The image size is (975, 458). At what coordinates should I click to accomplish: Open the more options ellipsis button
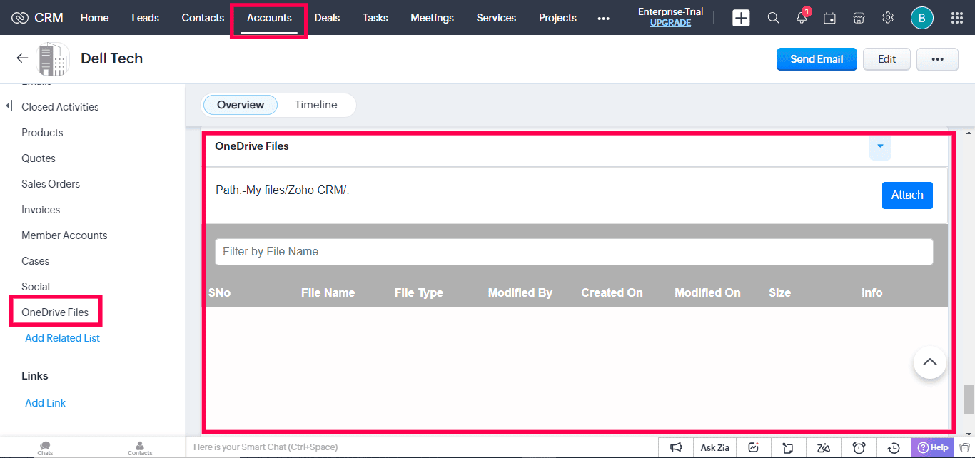click(937, 59)
